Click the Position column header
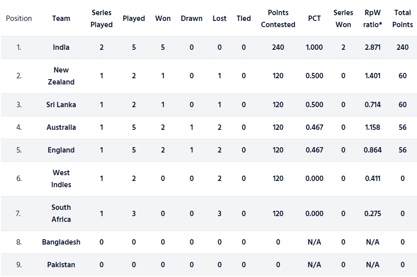The image size is (417, 277). (19, 18)
